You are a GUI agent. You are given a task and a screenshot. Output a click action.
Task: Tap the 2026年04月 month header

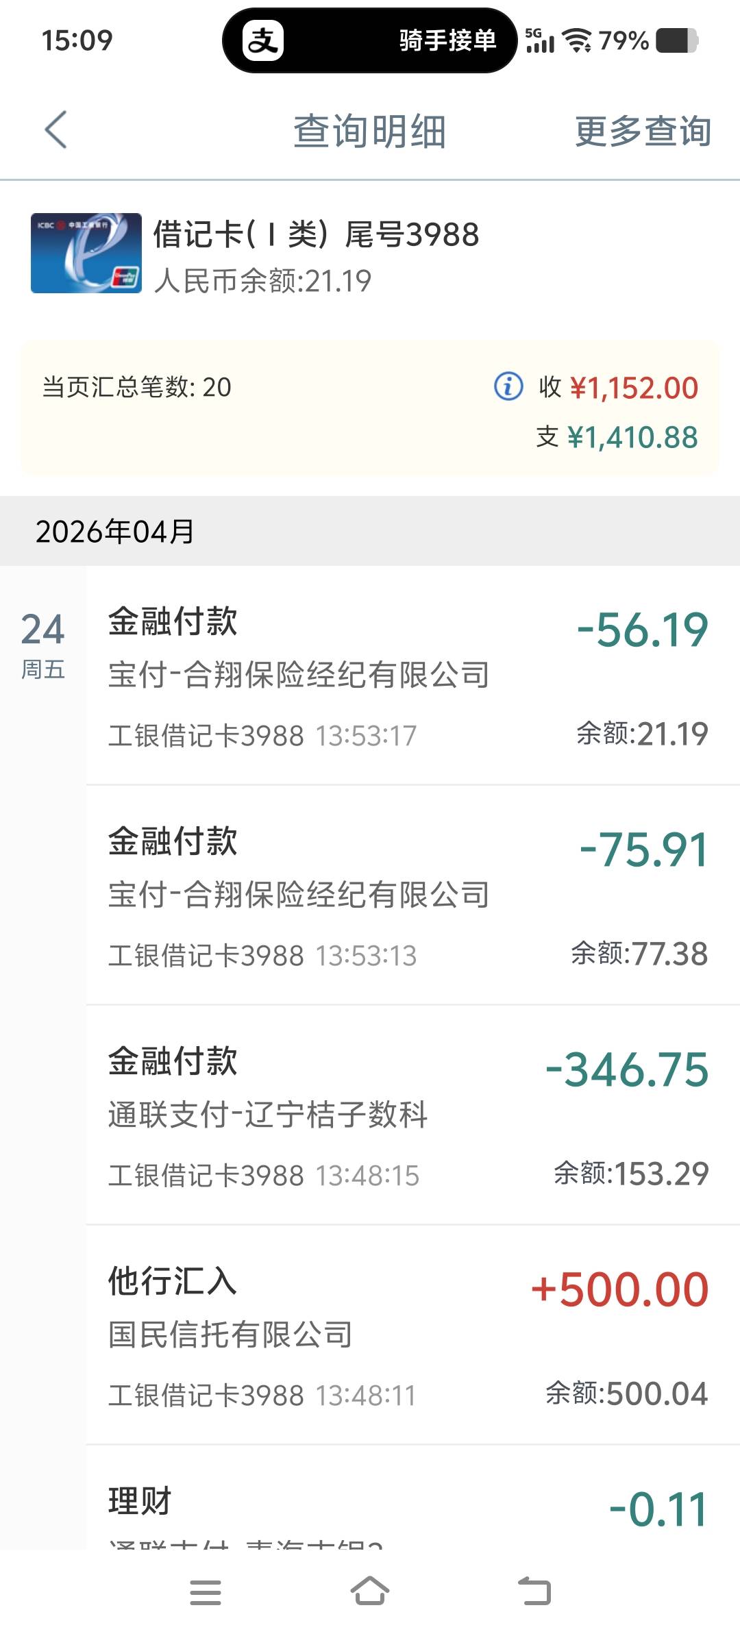coord(115,532)
